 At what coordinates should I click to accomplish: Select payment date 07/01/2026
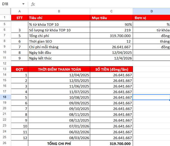pyautogui.click(x=59, y=126)
